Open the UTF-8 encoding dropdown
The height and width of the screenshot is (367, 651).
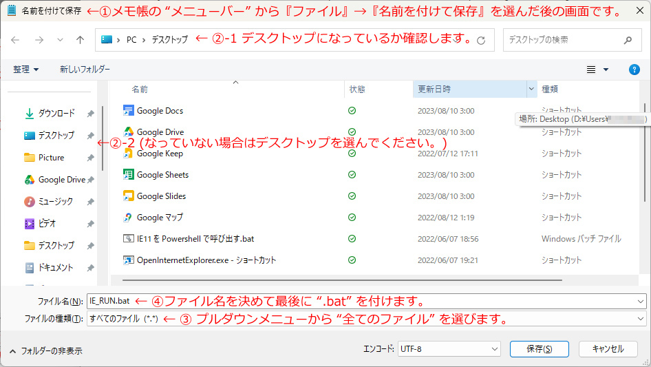449,349
